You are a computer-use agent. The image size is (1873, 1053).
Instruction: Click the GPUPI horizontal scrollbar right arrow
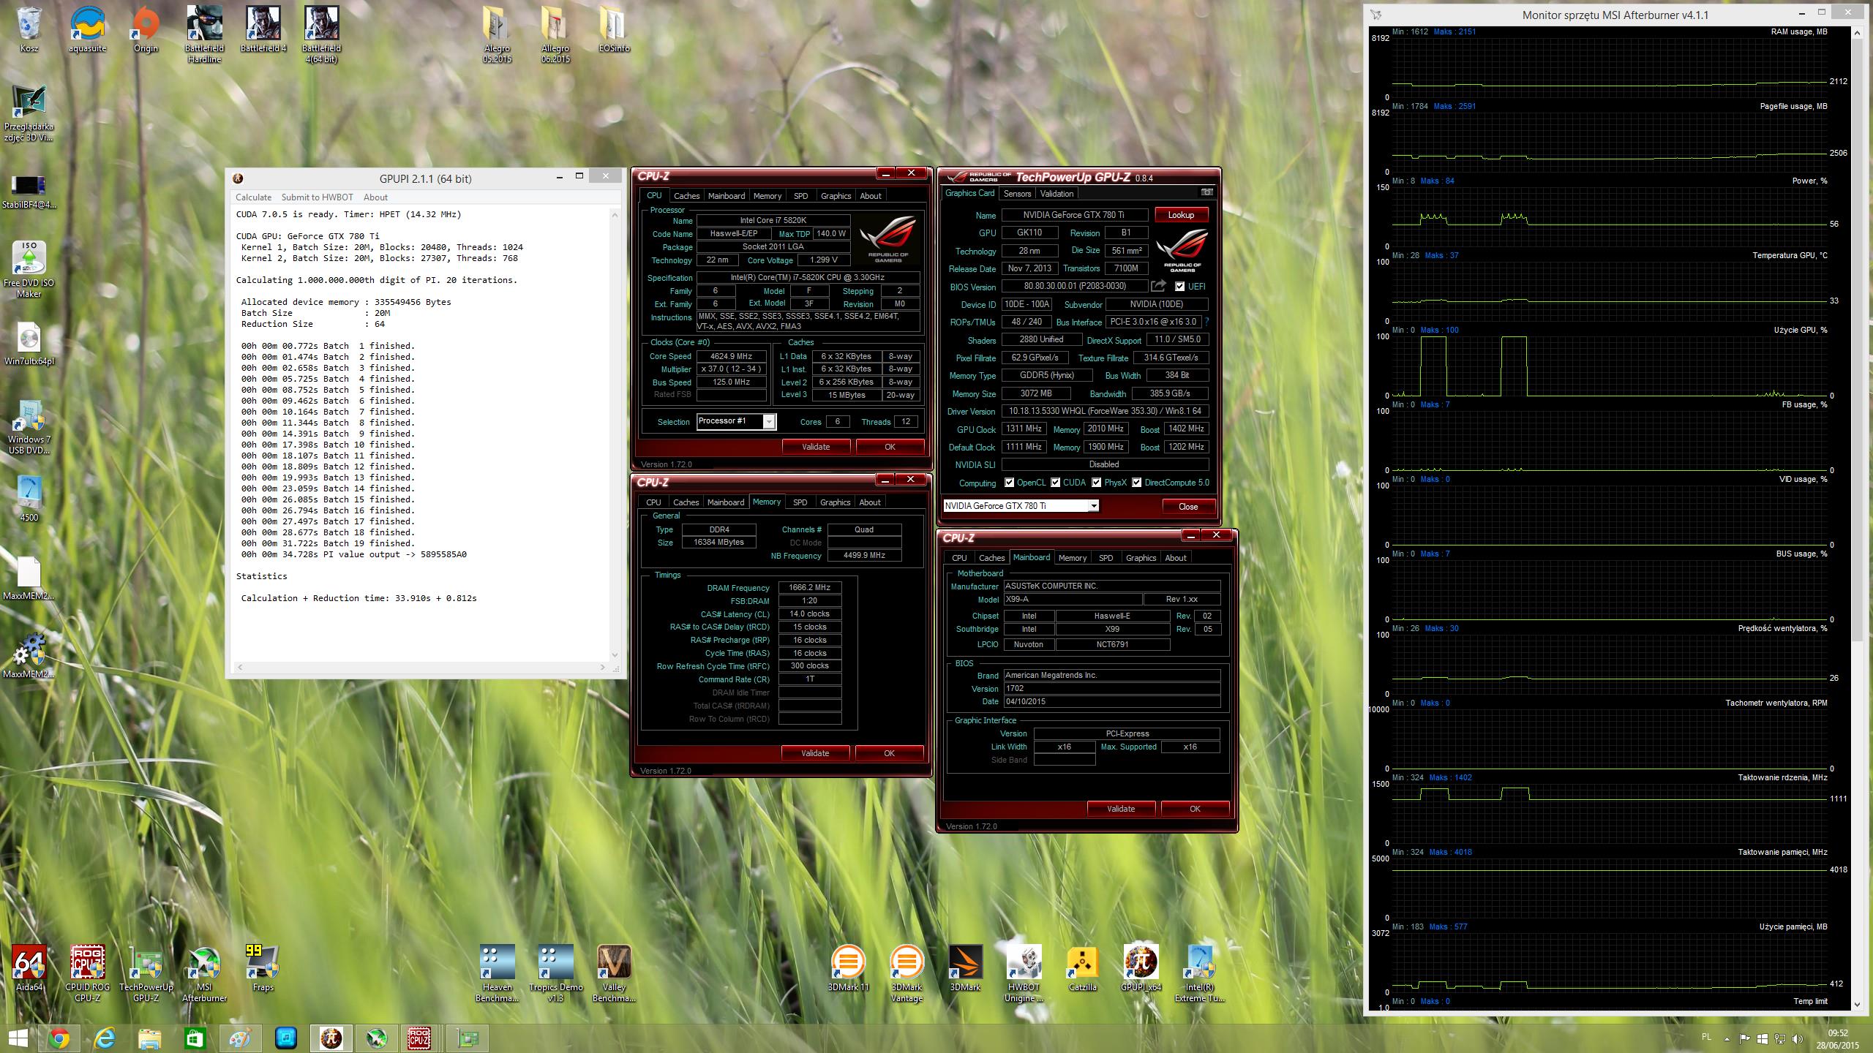(x=604, y=667)
